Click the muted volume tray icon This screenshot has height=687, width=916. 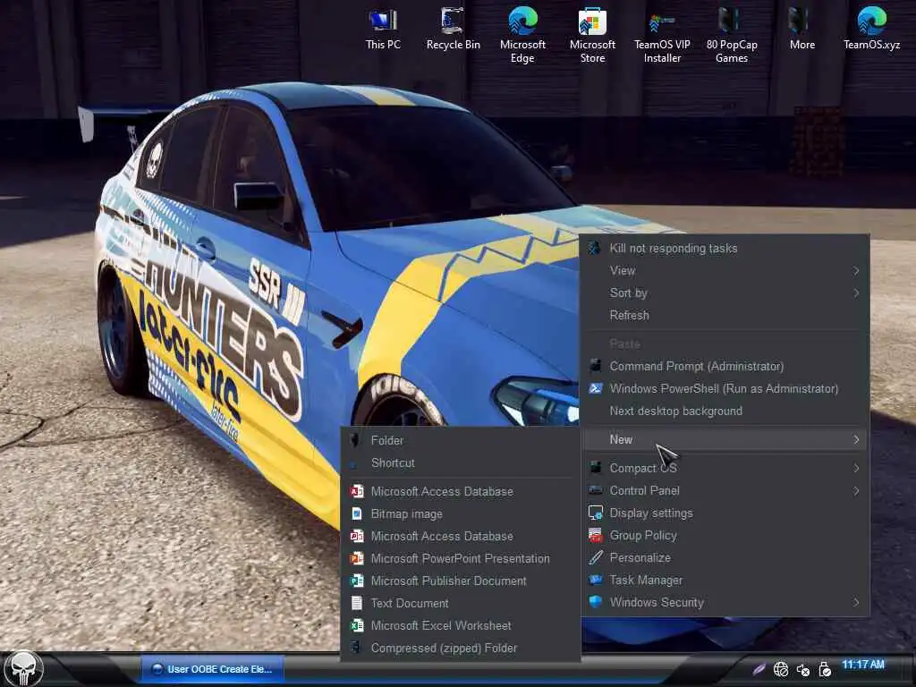802,669
